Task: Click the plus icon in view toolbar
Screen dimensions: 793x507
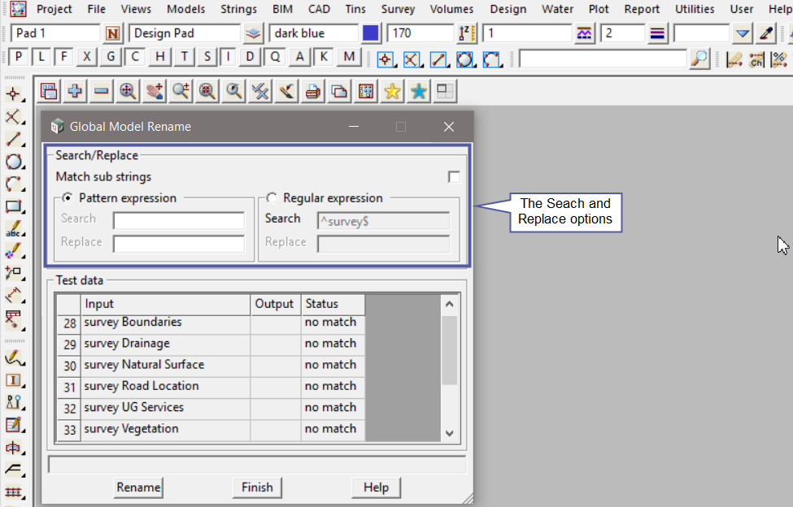Action: click(x=75, y=92)
